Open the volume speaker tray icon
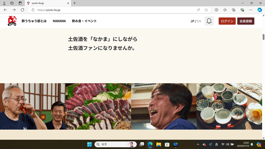 point(227,144)
